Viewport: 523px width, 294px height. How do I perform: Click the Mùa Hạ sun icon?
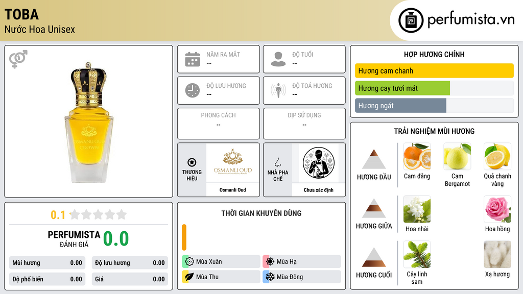point(270,261)
